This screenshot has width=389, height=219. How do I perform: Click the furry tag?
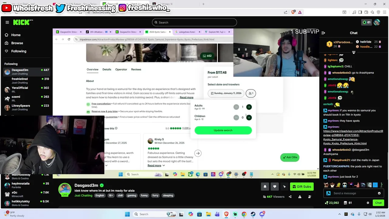pos(155,196)
